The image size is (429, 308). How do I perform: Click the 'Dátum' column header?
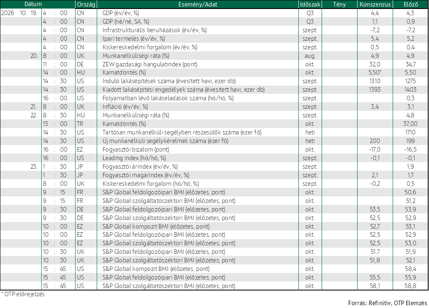pyautogui.click(x=33, y=4)
